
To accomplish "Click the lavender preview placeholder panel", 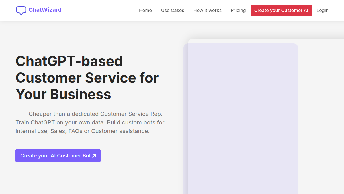I will [241, 119].
